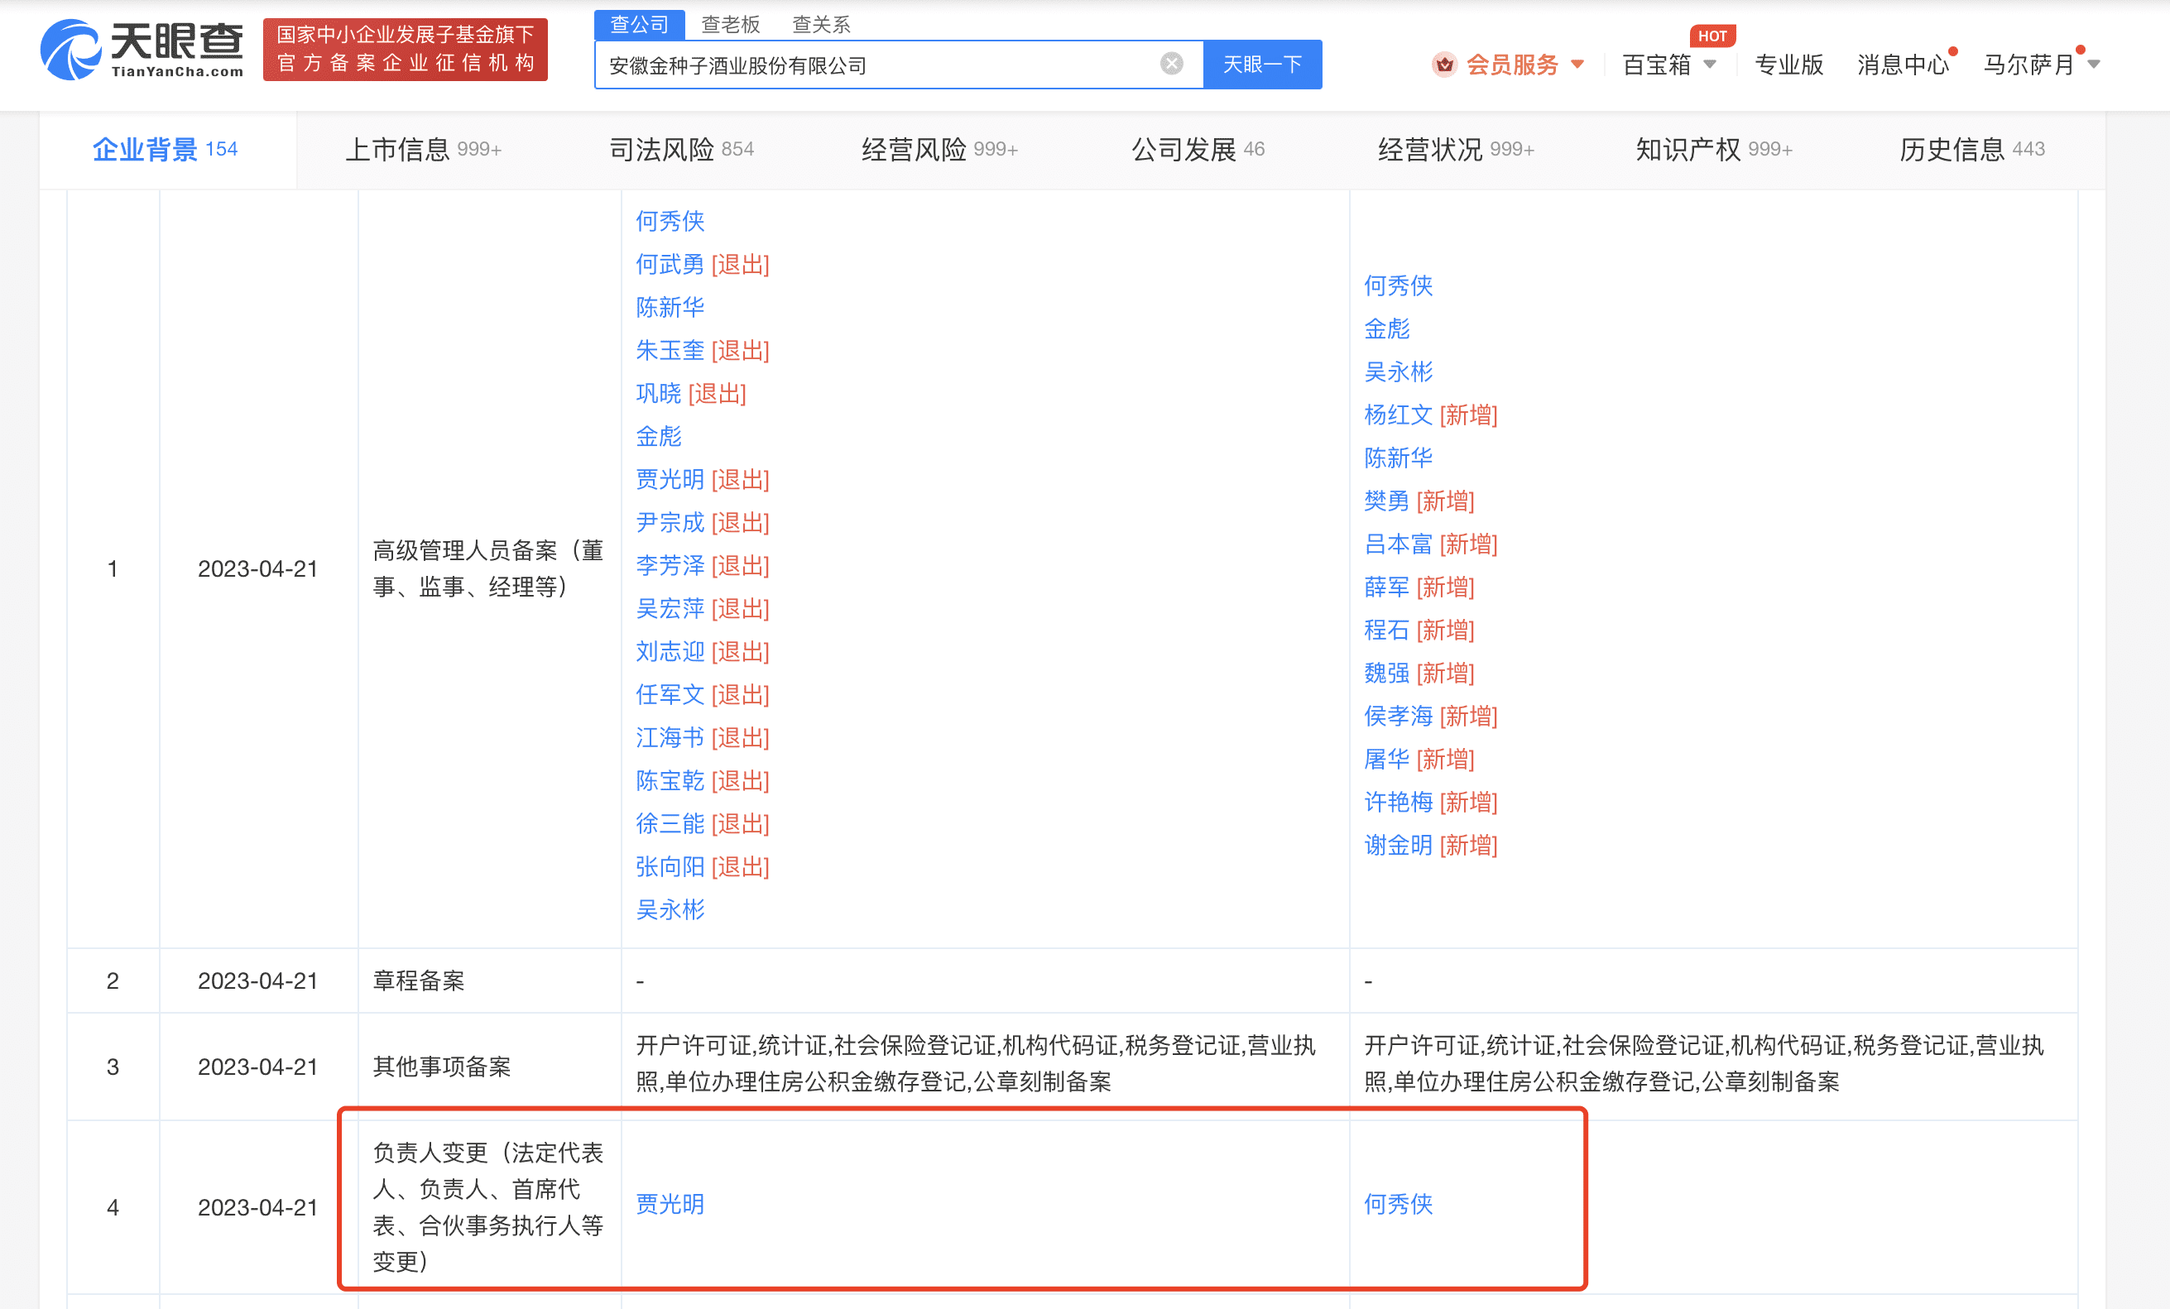Screen dimensions: 2170x1309
Task: Select the 上市信息 tab
Action: pos(423,149)
